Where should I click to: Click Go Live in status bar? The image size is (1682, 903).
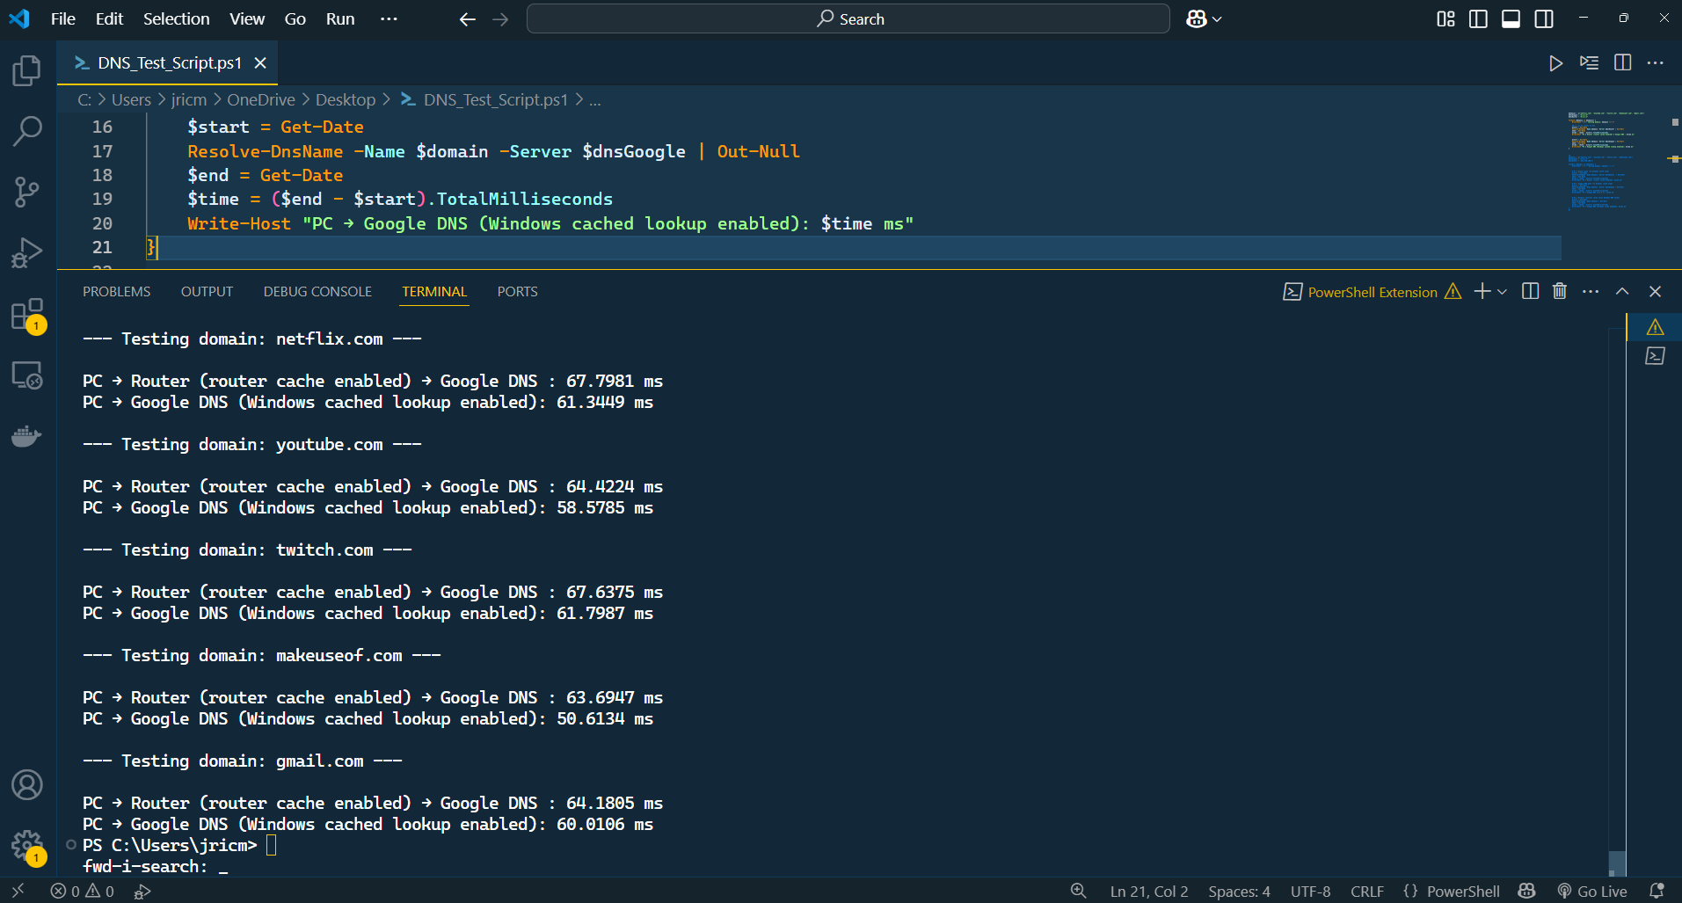pyautogui.click(x=1592, y=892)
